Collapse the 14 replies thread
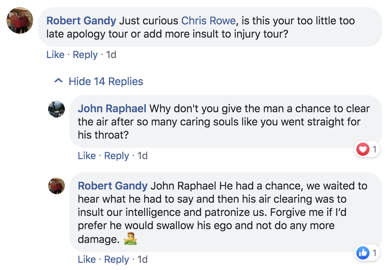The height and width of the screenshot is (270, 390). tap(105, 82)
